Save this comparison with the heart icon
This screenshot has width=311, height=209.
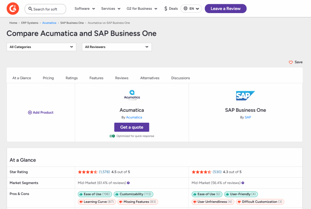290,62
